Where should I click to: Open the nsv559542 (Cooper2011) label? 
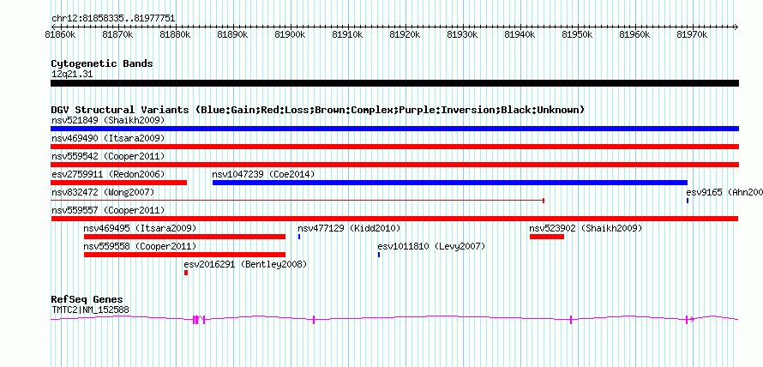point(108,156)
